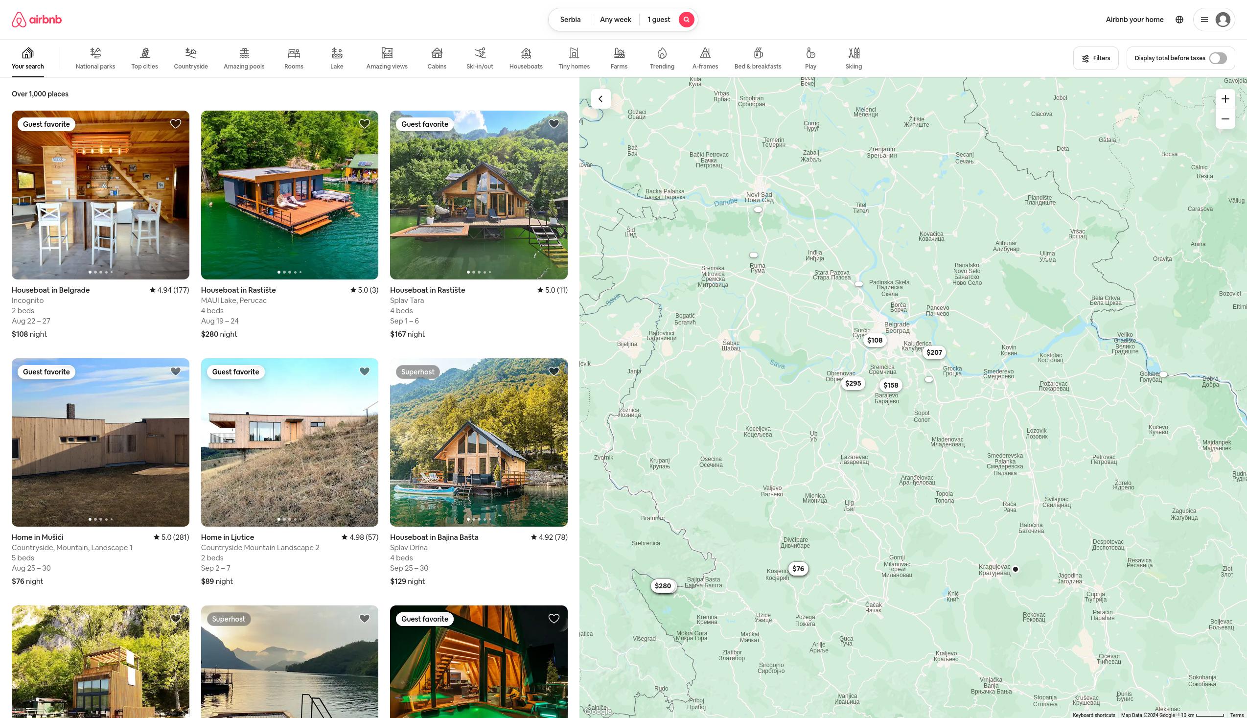Open Home in Mušići listing title
This screenshot has height=718, width=1247.
[38, 537]
